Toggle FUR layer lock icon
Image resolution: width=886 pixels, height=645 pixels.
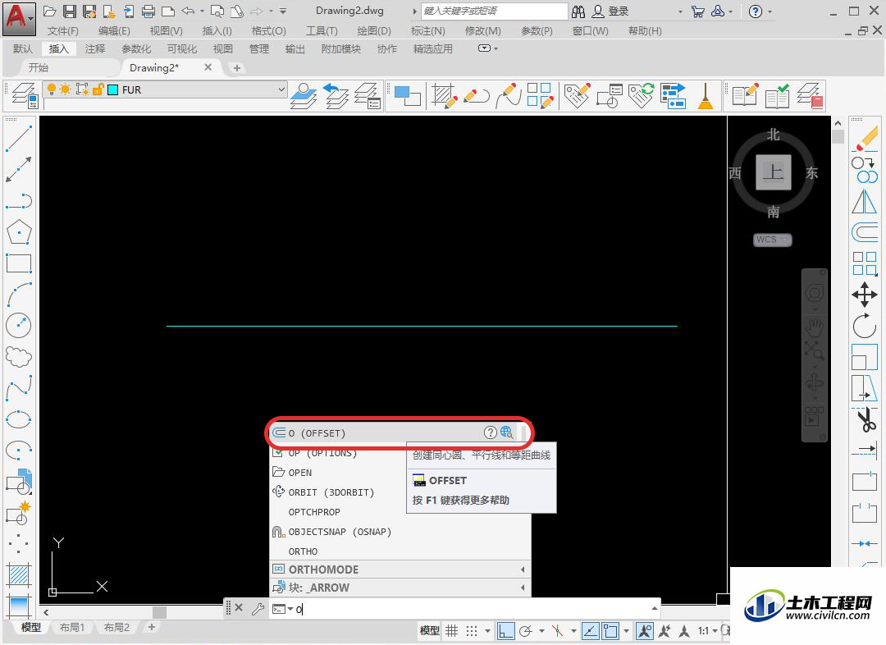point(98,89)
